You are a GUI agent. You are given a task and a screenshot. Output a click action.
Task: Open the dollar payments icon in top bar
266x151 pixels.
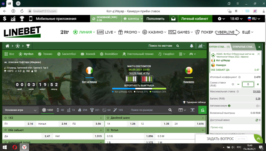tap(5, 19)
